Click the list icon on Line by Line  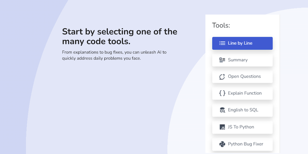[222, 43]
